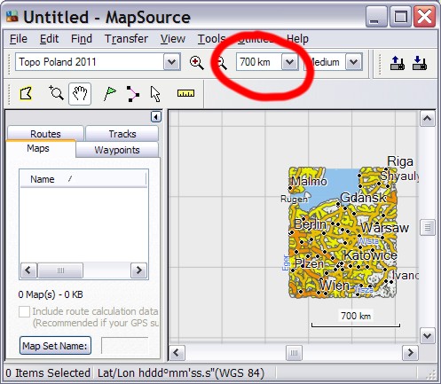Collapse the left panel with arrow button
Screen dimensions: 441x384
pos(156,117)
